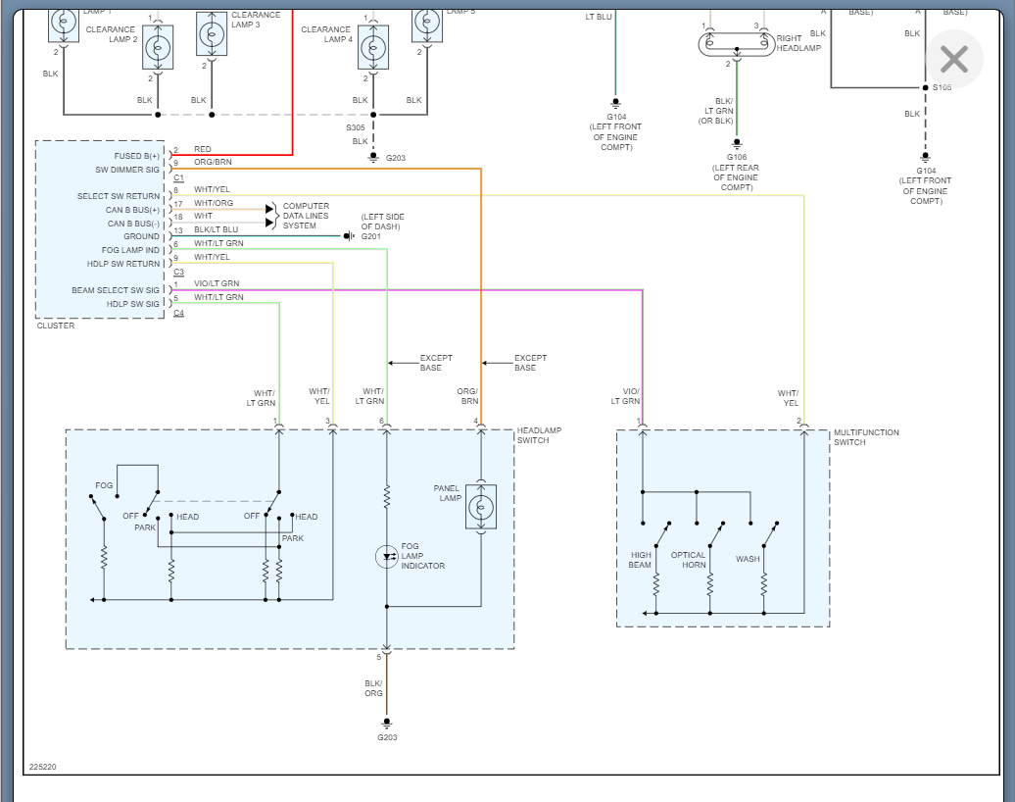The image size is (1015, 802).
Task: Click the G203 ground below BLK/ORG wire
Action: coord(387,723)
